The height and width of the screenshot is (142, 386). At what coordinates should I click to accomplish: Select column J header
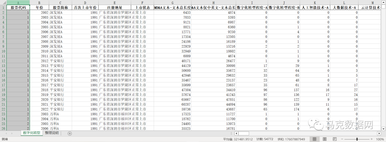coord(284,3)
